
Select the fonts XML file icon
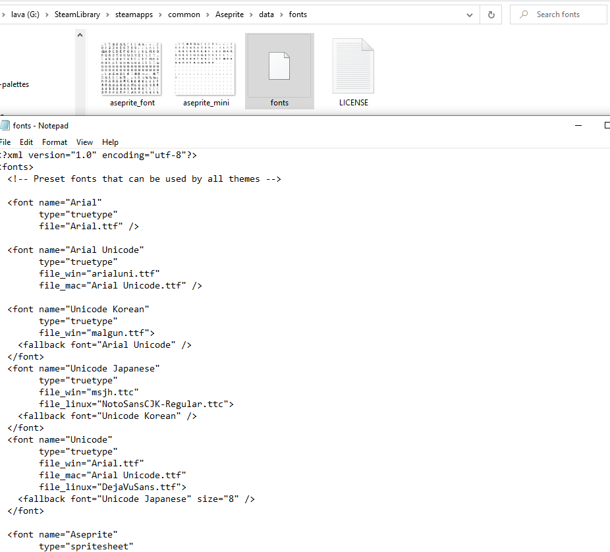point(279,66)
